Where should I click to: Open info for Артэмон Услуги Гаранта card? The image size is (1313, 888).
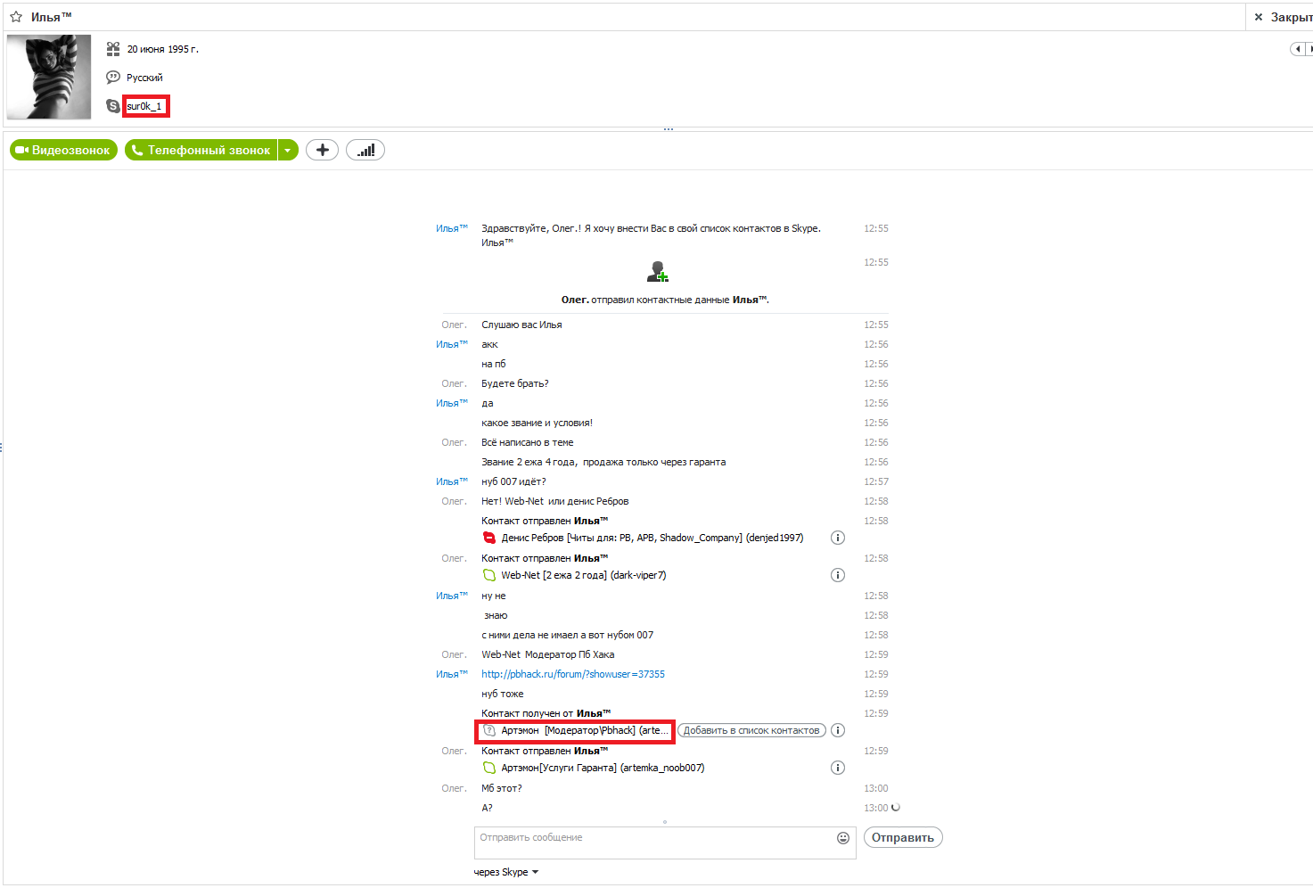point(838,768)
